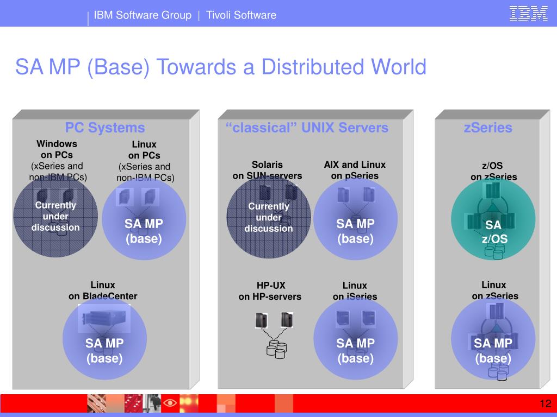557x417 pixels.
Task: Click the Linux on zSeries SA MP circle
Action: (493, 339)
